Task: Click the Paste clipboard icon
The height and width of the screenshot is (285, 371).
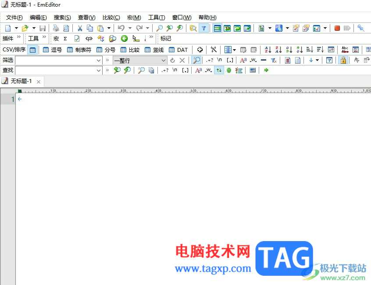Action: point(100,28)
